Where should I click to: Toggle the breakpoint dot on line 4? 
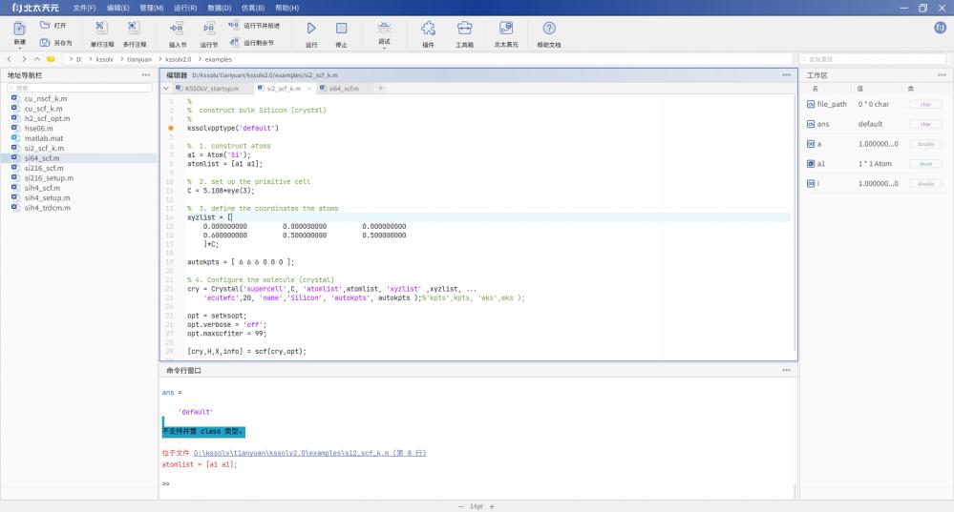pyautogui.click(x=171, y=127)
